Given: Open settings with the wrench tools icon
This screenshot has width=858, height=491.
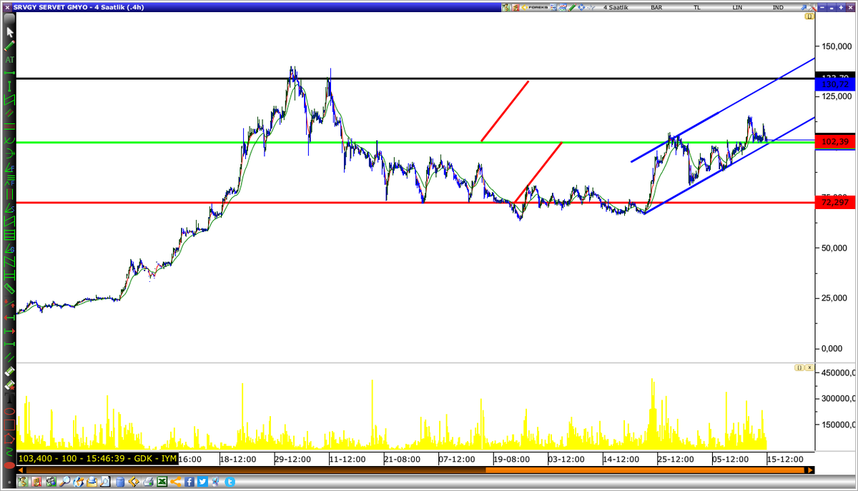Looking at the screenshot, I should coord(813,7).
